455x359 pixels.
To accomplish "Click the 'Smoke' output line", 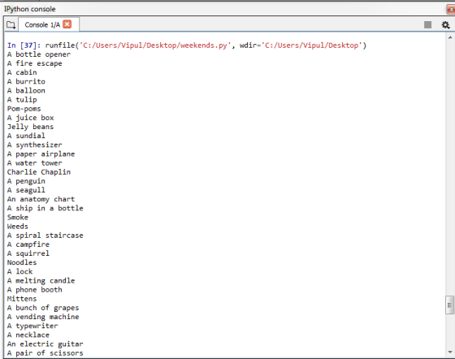I will pos(18,217).
